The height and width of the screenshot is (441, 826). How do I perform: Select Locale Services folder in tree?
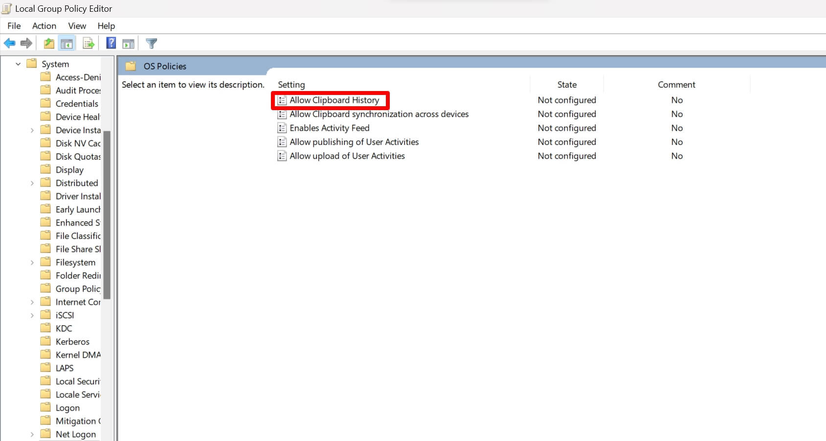[x=78, y=395]
